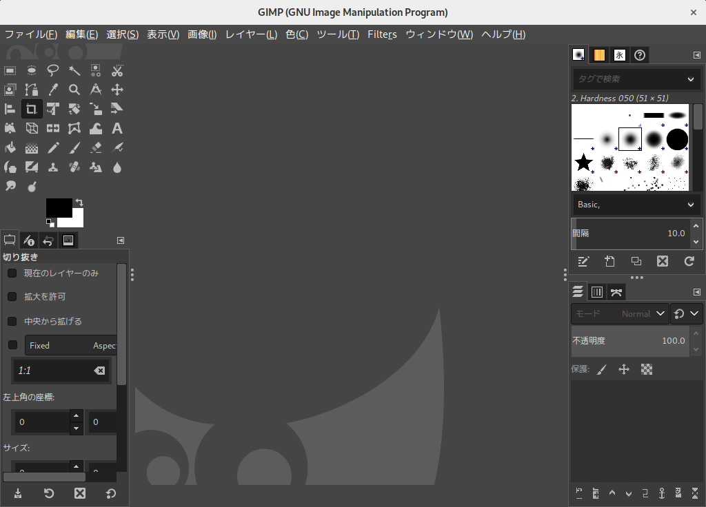Screen dimensions: 706x507
Task: Open the Fixed Aspect ratio combo box
Action: 71,346
